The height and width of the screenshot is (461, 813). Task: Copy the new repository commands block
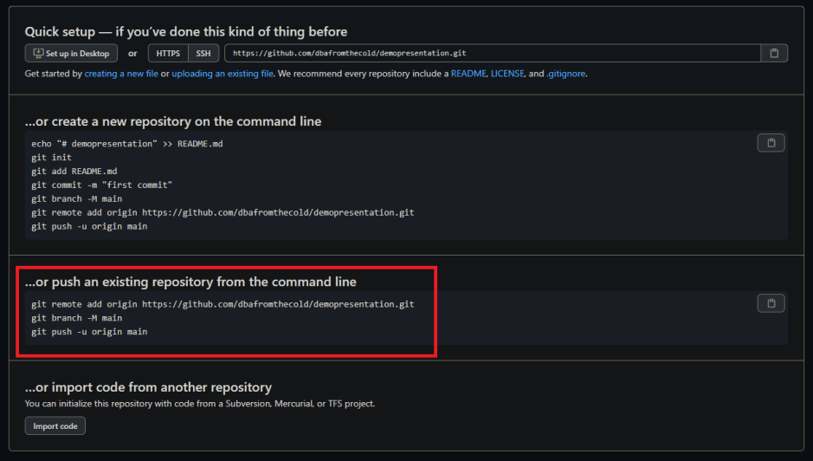[771, 143]
